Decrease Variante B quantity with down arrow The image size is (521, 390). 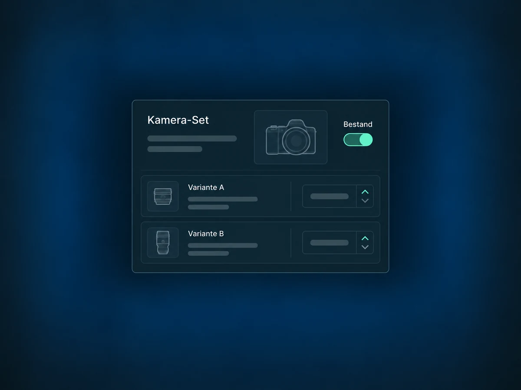pos(365,247)
